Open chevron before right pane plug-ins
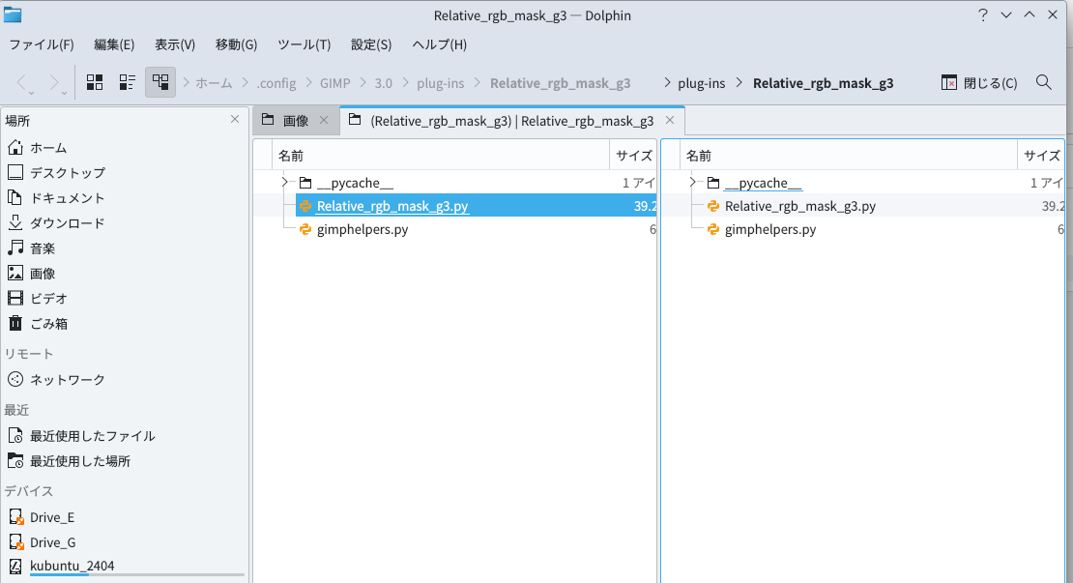The height and width of the screenshot is (583, 1073). pyautogui.click(x=667, y=83)
